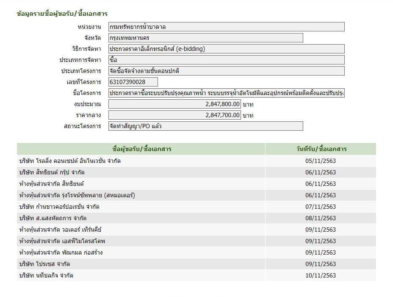Focus the ประเภทการจัดหา field showing ซื้อ

pyautogui.click(x=226, y=60)
